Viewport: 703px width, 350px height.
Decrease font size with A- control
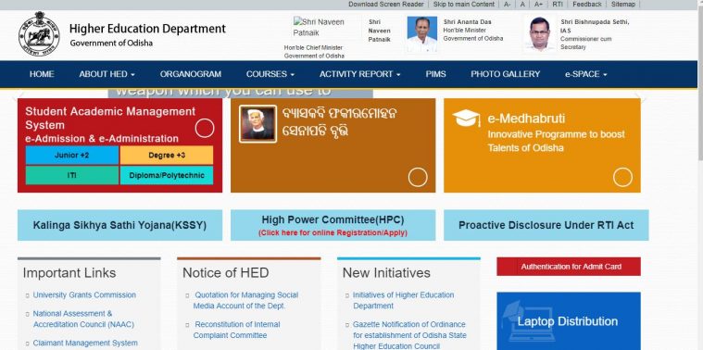click(507, 5)
